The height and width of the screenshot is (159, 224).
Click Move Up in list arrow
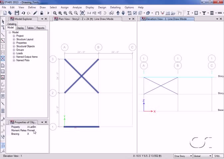(118, 13)
